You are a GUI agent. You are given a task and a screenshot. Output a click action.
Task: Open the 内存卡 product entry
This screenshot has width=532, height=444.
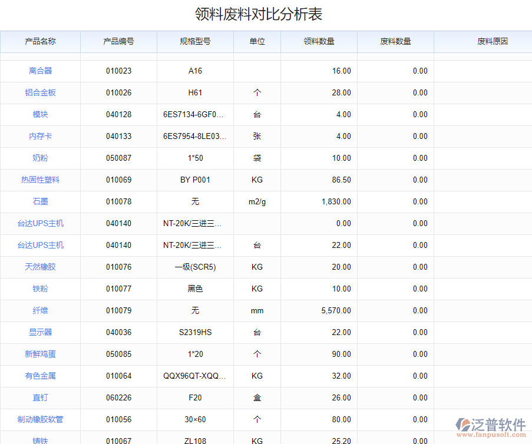pos(41,136)
